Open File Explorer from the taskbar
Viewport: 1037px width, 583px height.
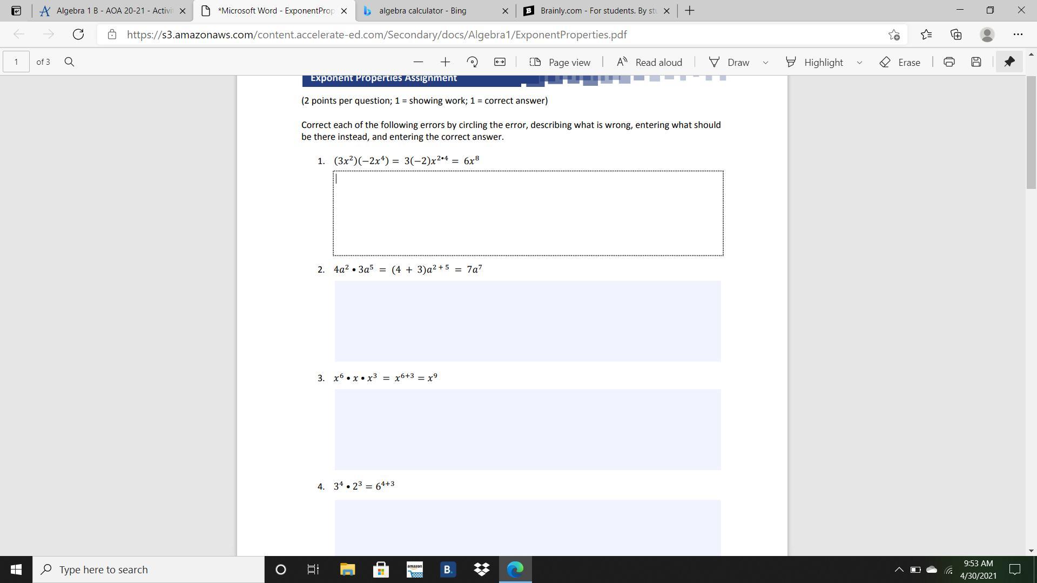[x=347, y=570]
